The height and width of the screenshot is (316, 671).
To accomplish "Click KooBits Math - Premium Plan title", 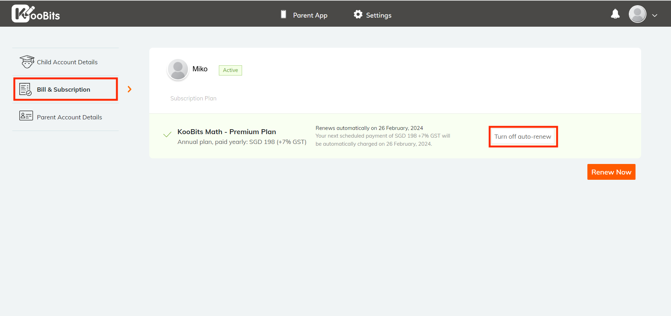I will pos(227,132).
